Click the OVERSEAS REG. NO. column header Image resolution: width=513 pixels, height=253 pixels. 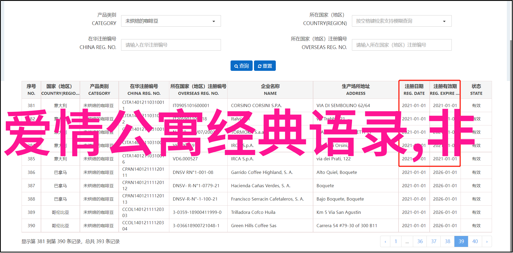point(198,90)
